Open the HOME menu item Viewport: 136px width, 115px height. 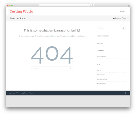(x=122, y=11)
